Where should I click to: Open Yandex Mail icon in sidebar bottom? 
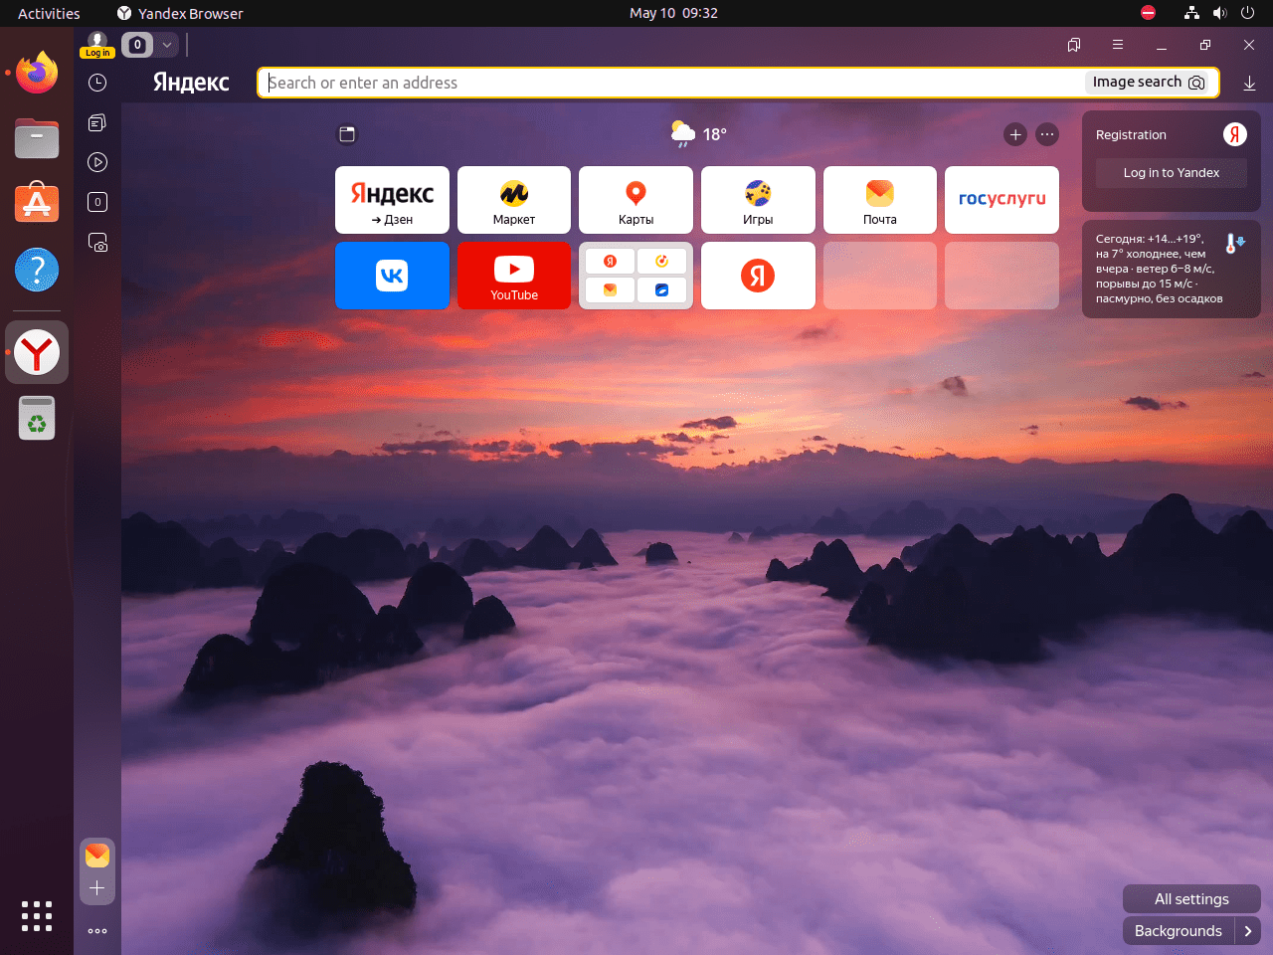pyautogui.click(x=97, y=856)
